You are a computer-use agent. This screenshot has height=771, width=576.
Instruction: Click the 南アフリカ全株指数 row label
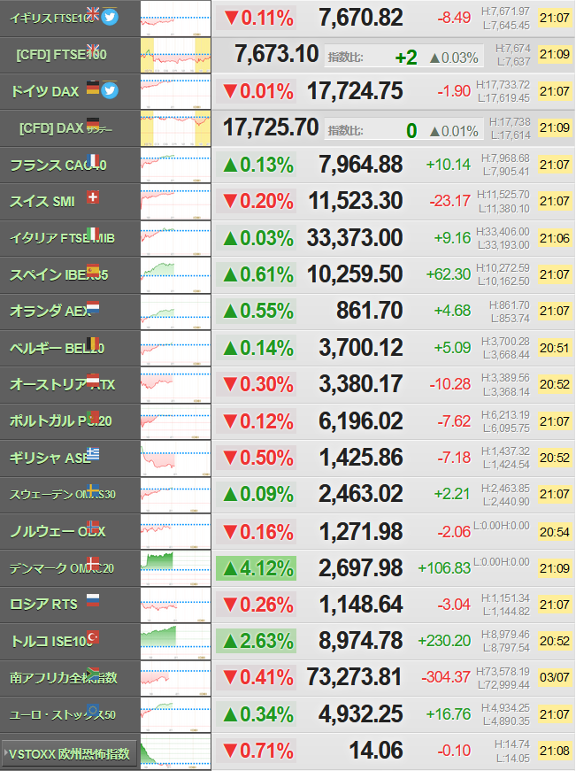pos(64,678)
